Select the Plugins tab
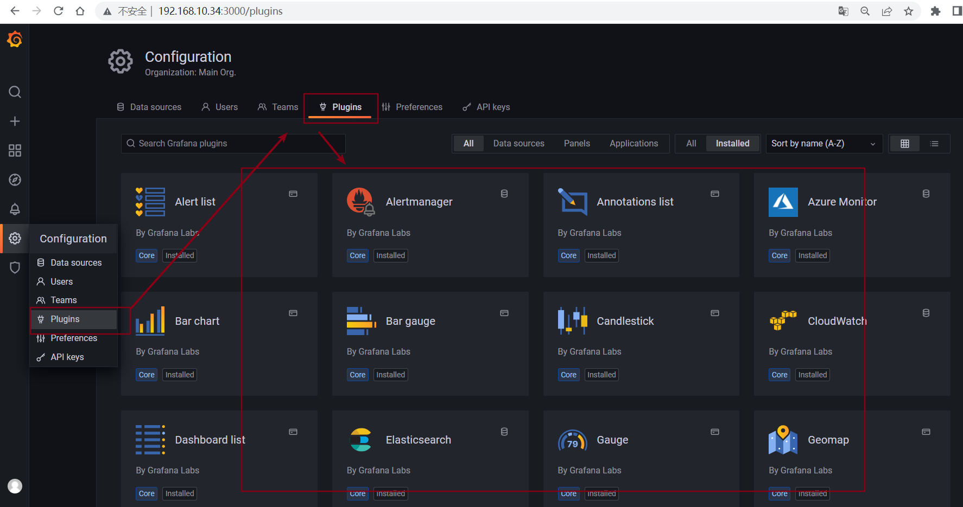This screenshot has height=507, width=963. pos(340,107)
